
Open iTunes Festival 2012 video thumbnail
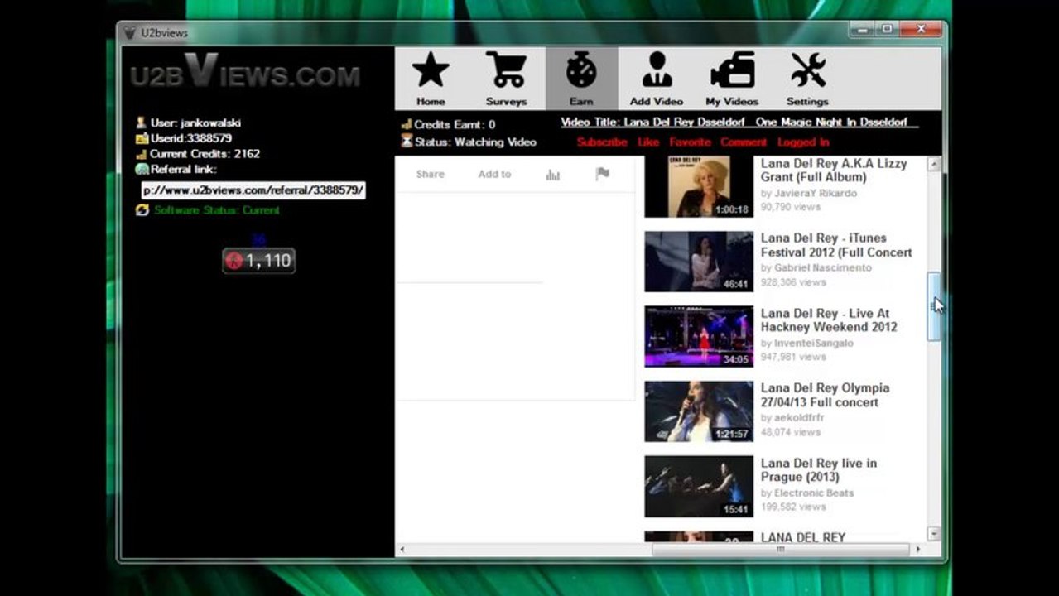coord(699,262)
